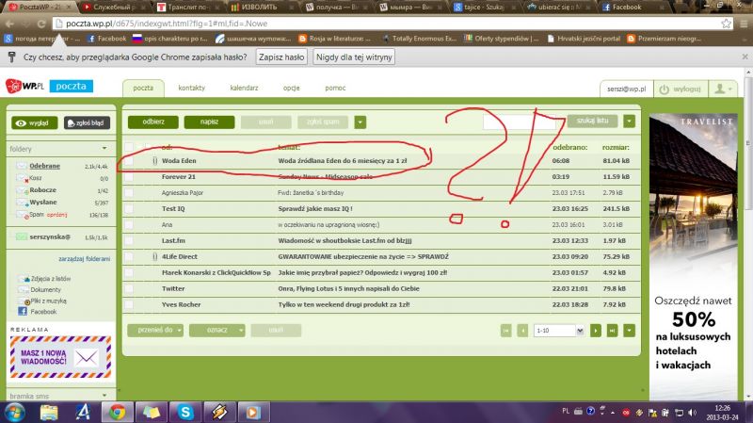Tick checkbox for Yves Rocher message

tap(129, 304)
